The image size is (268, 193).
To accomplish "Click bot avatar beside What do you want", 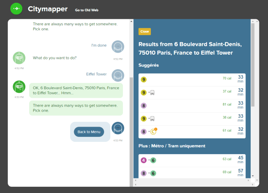I will pos(19,58).
